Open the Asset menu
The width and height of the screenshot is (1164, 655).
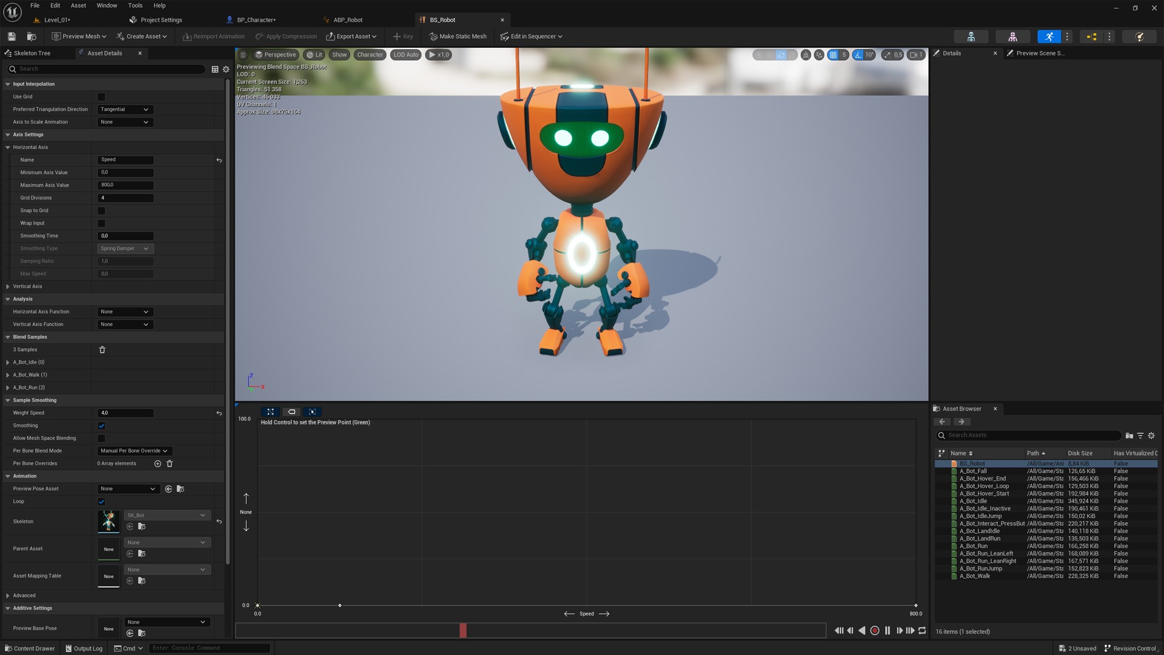[x=78, y=5]
